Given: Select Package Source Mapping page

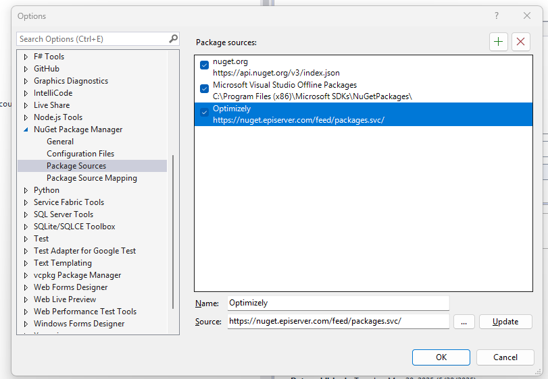Looking at the screenshot, I should [x=91, y=178].
